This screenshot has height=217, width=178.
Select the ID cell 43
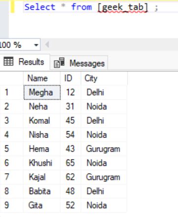71,149
